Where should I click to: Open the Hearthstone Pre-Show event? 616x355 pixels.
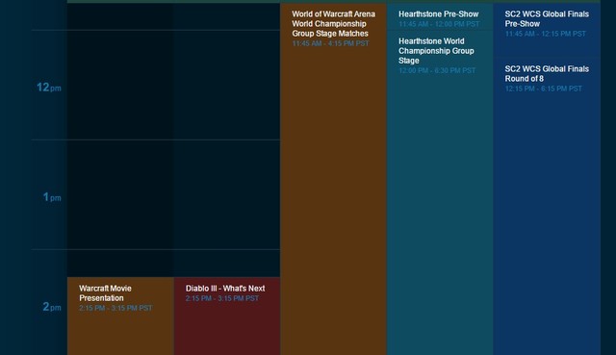(x=439, y=14)
